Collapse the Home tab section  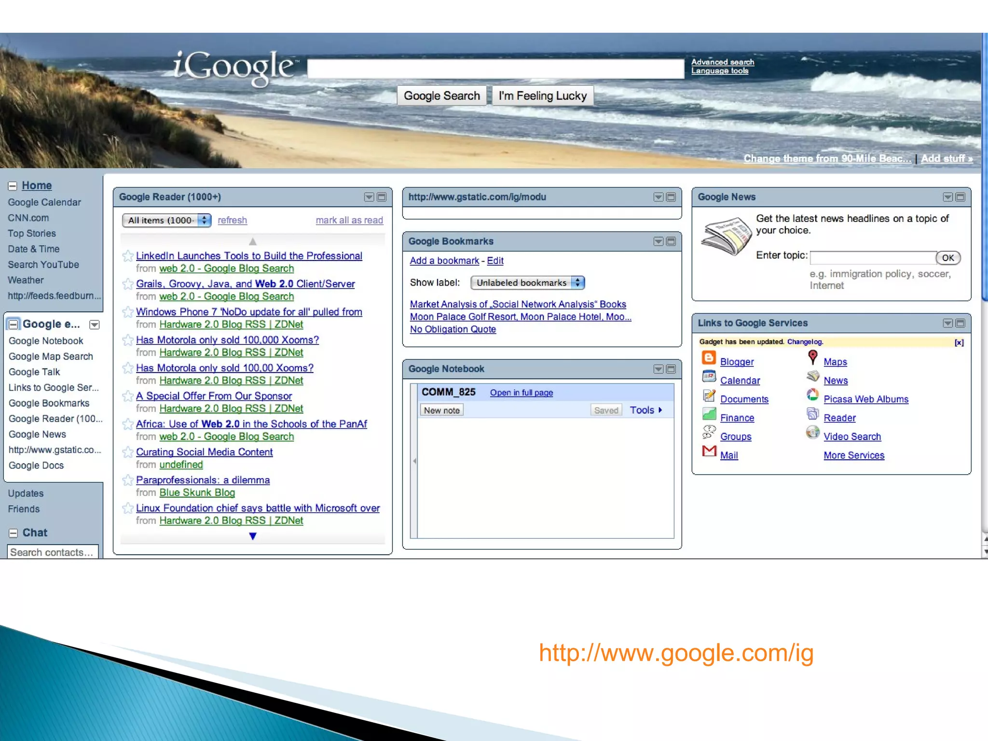coord(13,186)
